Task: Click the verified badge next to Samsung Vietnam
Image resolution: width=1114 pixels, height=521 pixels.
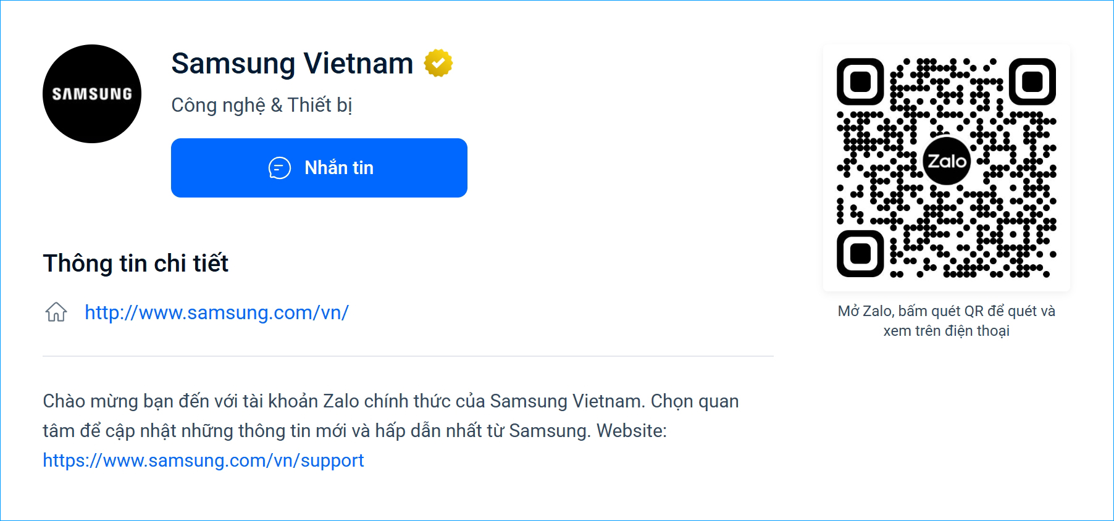Action: 438,62
